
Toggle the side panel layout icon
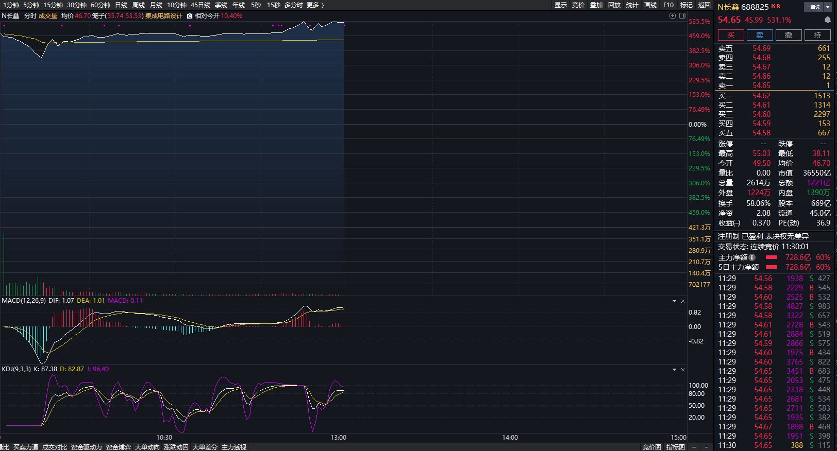tap(682, 15)
